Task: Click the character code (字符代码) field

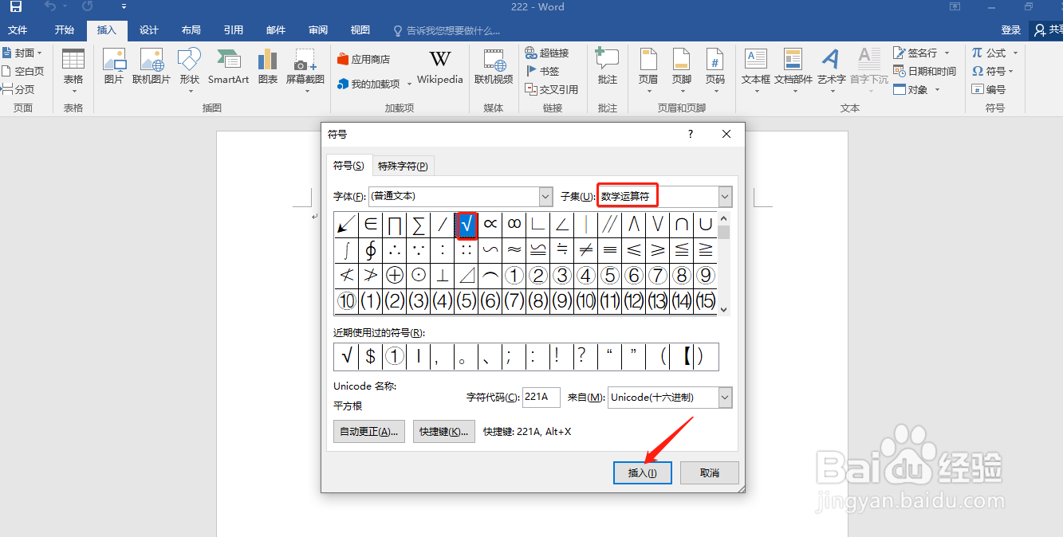Action: (541, 397)
